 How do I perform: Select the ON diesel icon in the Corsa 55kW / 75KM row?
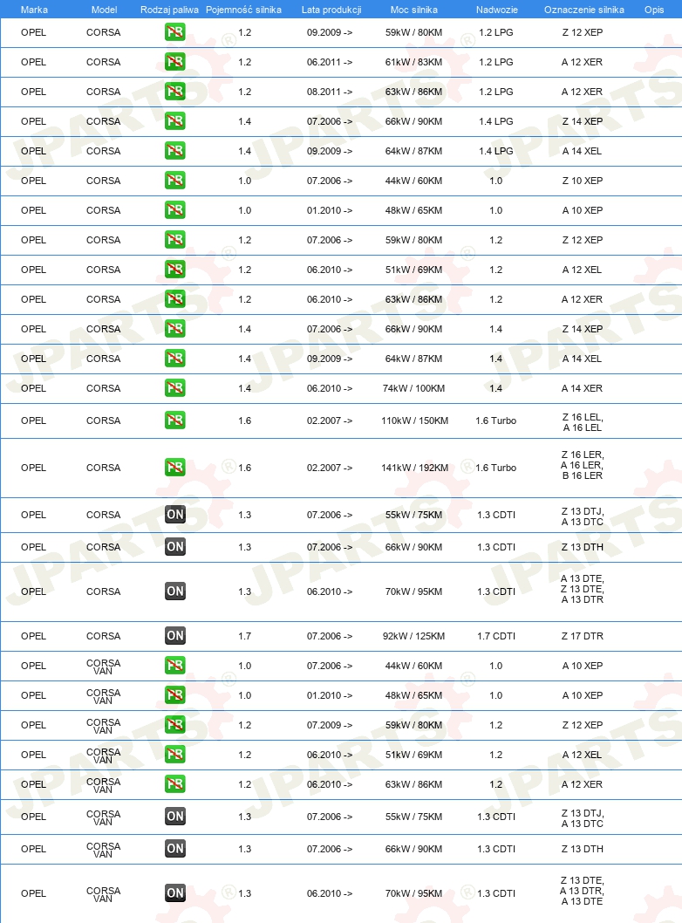tap(174, 515)
